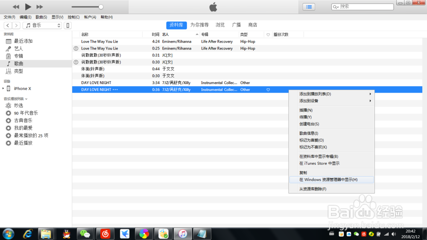Viewport: 427px width, 240px height.
Task: Choose 在 Windows 资源管理器中显示(H)
Action: coord(332,180)
